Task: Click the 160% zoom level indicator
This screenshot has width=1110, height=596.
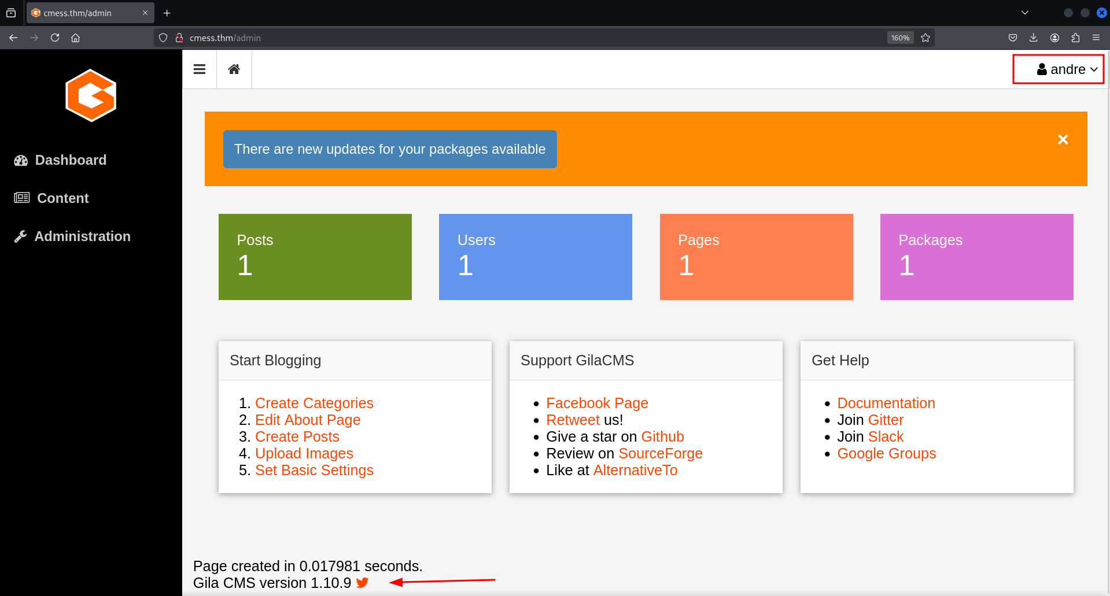Action: [x=899, y=38]
